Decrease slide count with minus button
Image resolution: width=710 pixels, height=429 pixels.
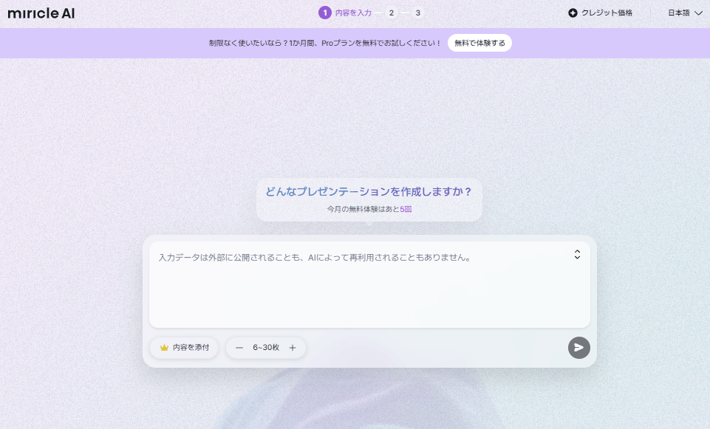pos(239,348)
